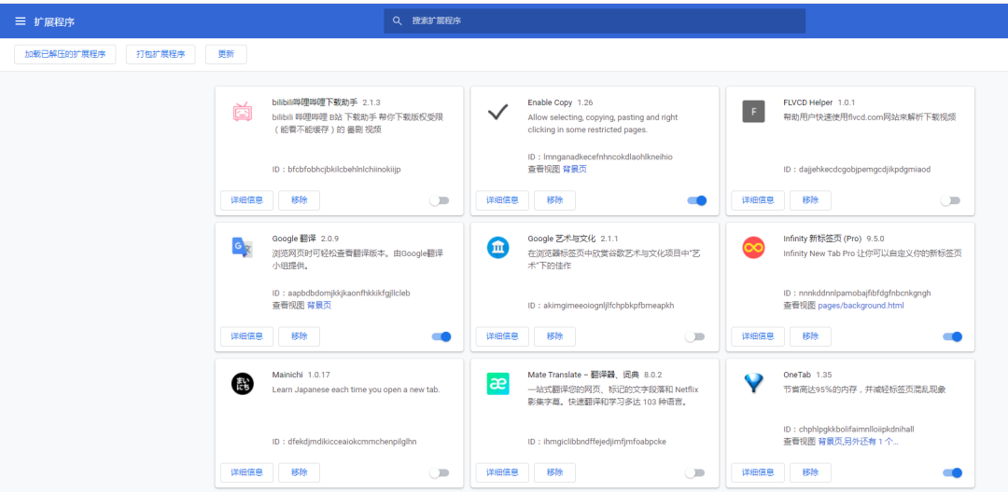Click the Enable Copy checkmark icon

(x=497, y=112)
